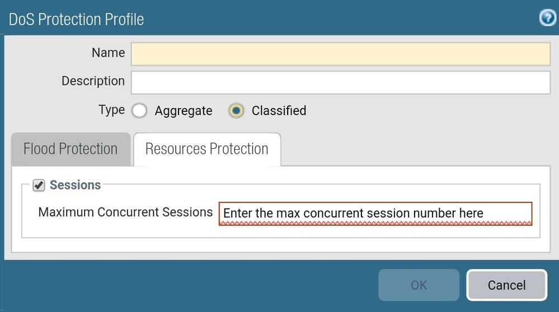Click the Description field label
Screen dimensions: 559x312
(93, 81)
